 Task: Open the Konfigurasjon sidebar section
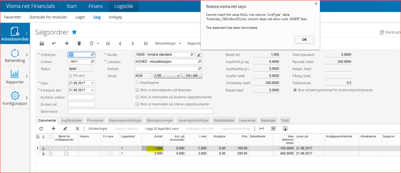point(15,98)
